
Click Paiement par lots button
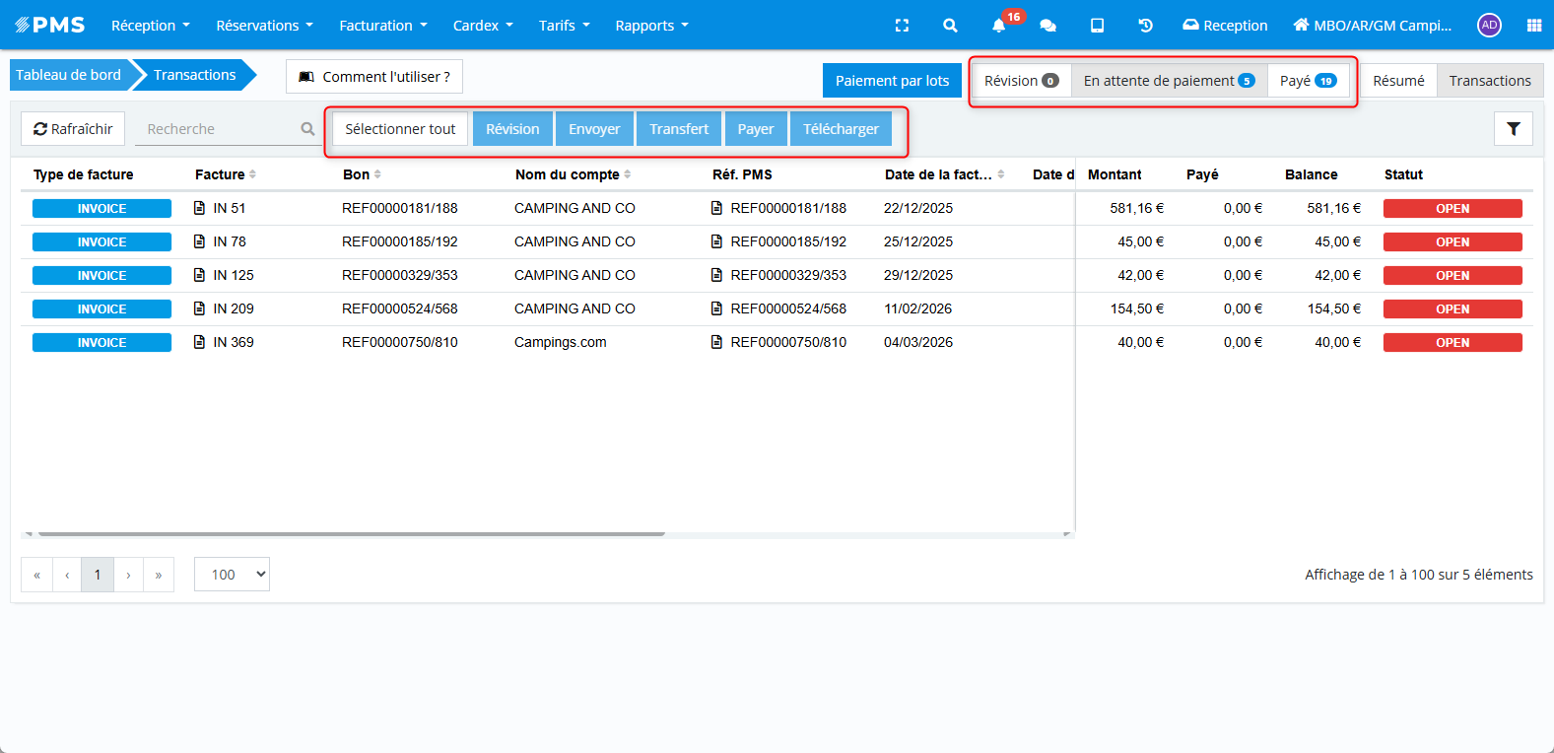click(x=892, y=81)
